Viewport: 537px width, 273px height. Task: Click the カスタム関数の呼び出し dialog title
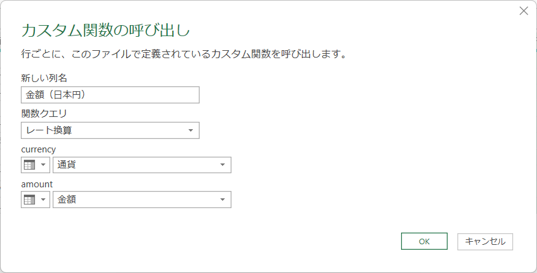[x=105, y=31]
